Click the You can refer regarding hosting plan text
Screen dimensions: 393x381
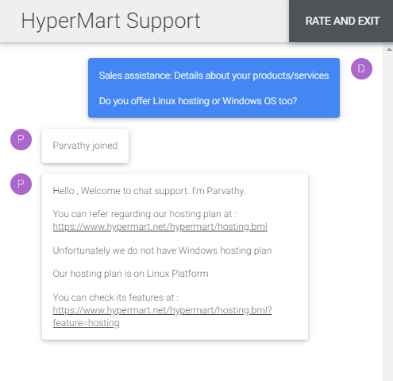tap(144, 214)
